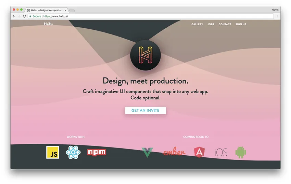Click the URL address bar
Screen dimensions: 291x184
coord(151,16)
